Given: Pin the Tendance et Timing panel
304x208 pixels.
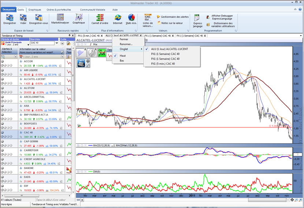Looking at the screenshot, I should tap(70, 35).
